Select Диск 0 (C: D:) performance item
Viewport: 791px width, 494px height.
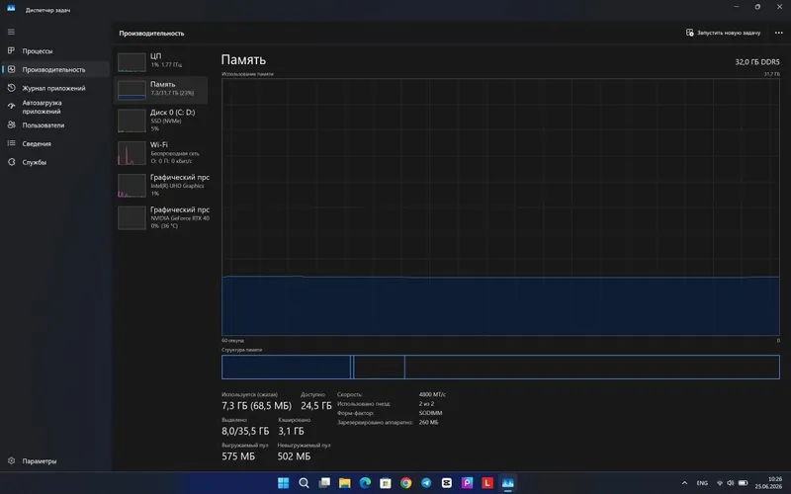pos(161,121)
